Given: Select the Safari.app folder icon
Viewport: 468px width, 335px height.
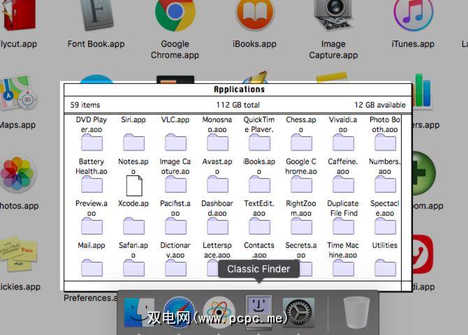Looking at the screenshot, I should pyautogui.click(x=133, y=267).
